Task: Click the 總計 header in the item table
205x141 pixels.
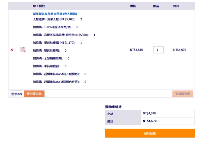Action: click(x=176, y=6)
